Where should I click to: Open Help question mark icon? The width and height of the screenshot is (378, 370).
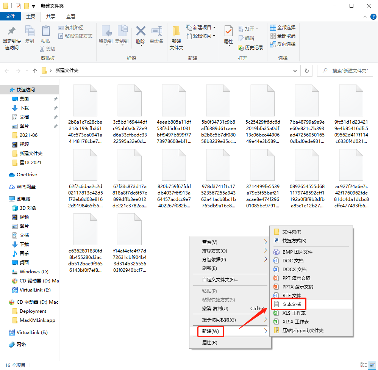click(x=373, y=17)
